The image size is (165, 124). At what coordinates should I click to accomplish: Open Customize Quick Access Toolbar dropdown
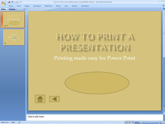[x=21, y=2]
